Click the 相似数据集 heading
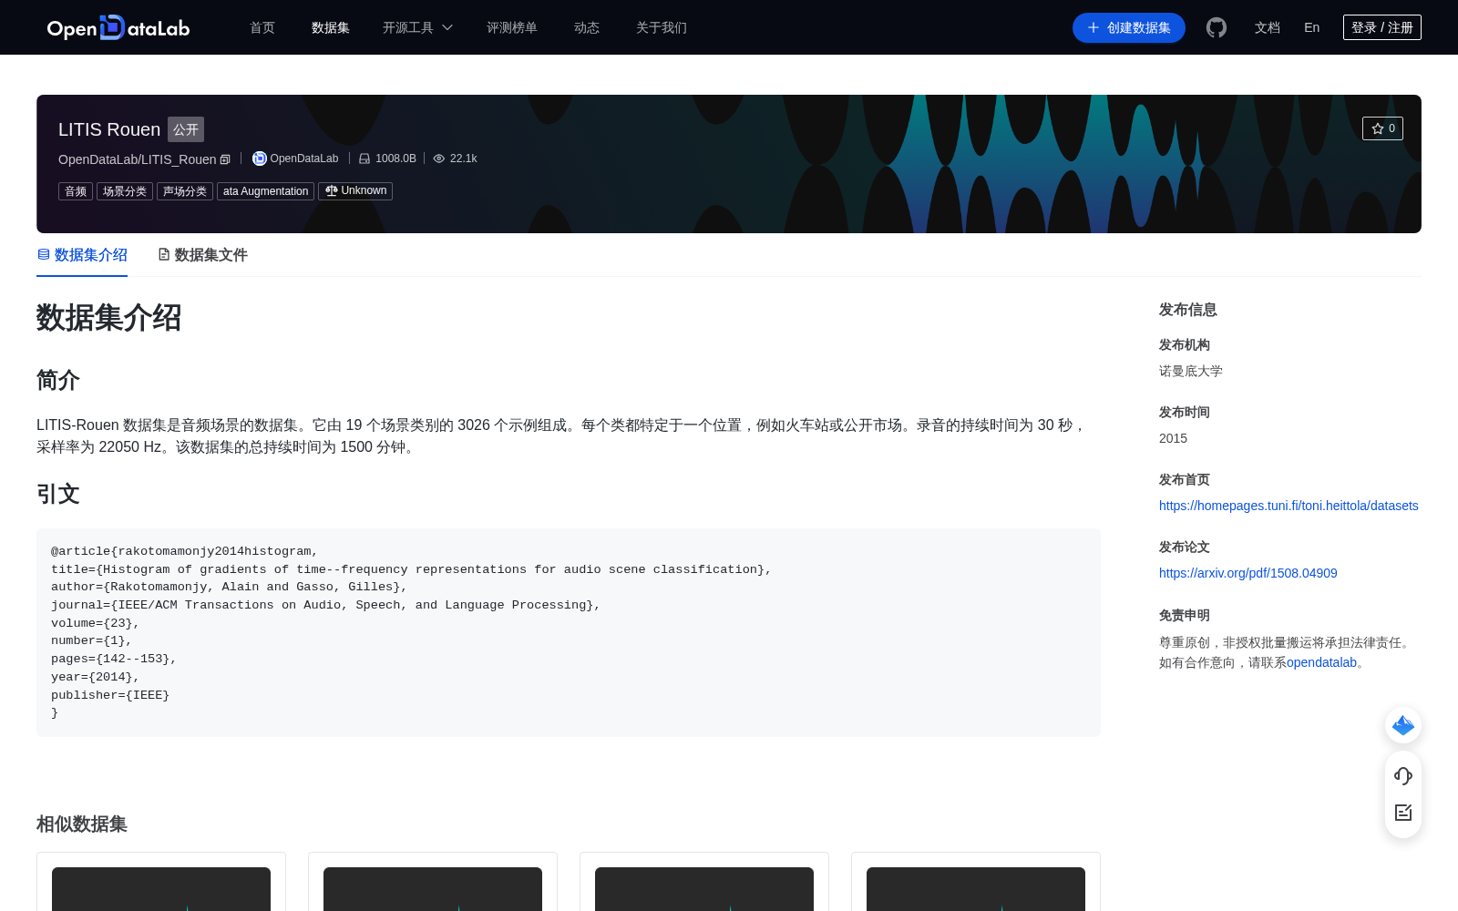Viewport: 1458px width, 911px height. tap(82, 824)
